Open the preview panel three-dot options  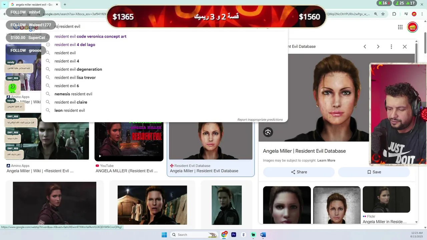point(391,47)
